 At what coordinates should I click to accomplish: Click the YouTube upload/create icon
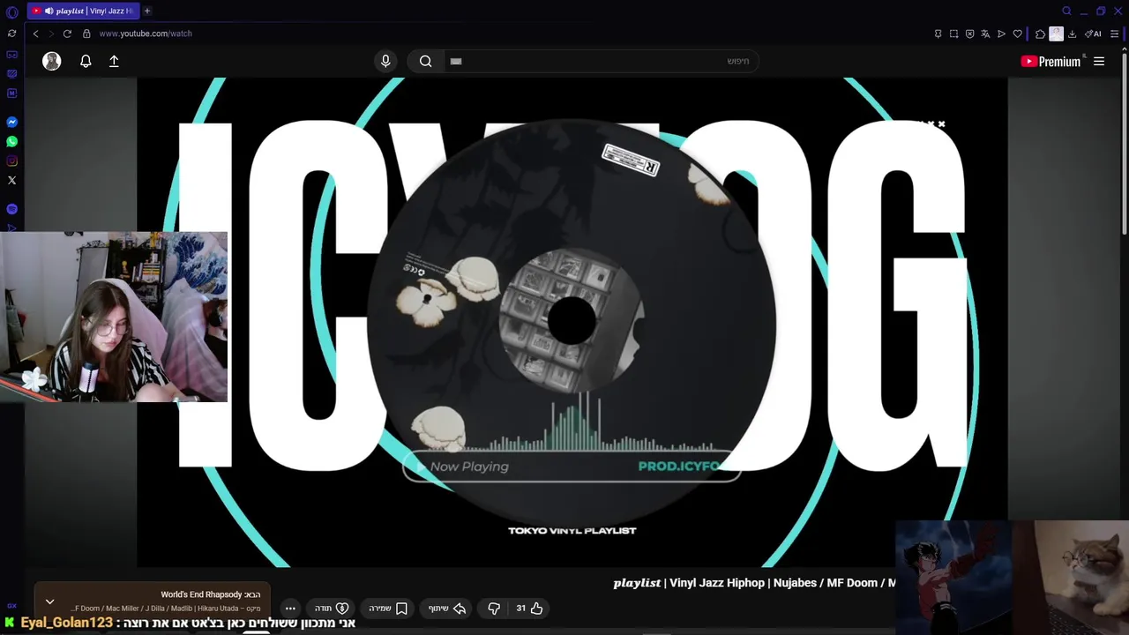click(114, 61)
